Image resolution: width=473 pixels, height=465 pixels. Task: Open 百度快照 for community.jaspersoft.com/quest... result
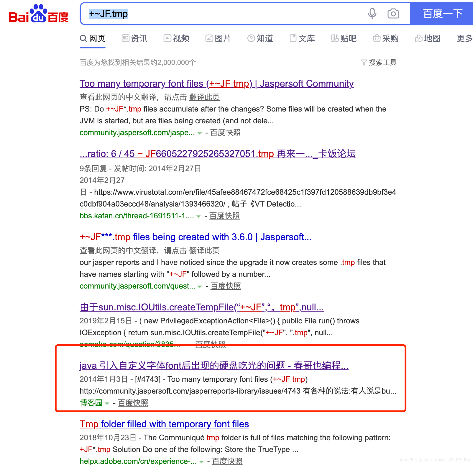(226, 286)
